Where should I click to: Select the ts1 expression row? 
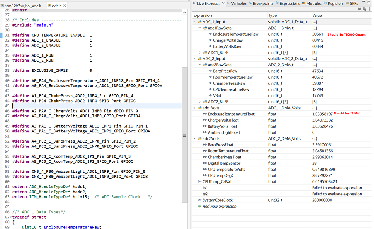click(282, 188)
